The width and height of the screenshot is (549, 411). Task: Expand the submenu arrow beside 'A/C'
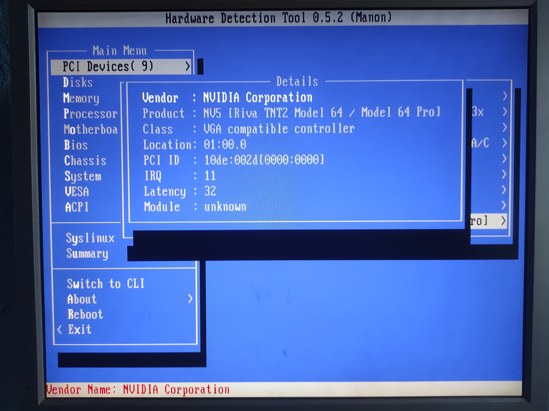tap(504, 143)
